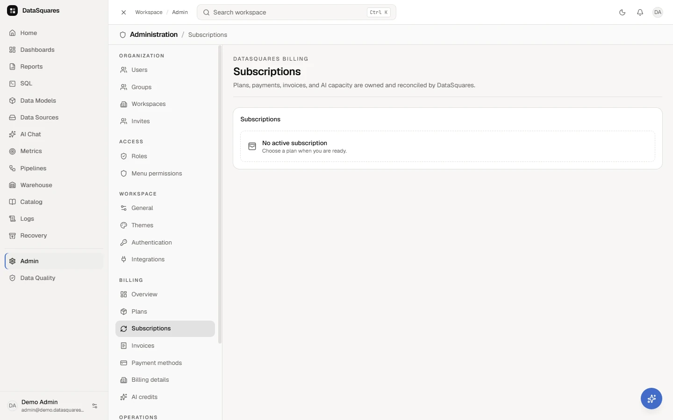Go to Reports page
The image size is (673, 420).
tap(54, 67)
